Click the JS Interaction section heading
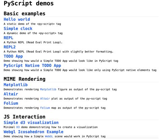 pyautogui.click(x=24, y=117)
